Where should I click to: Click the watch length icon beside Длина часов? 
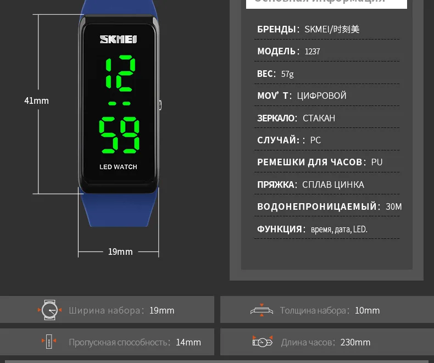coord(263,342)
